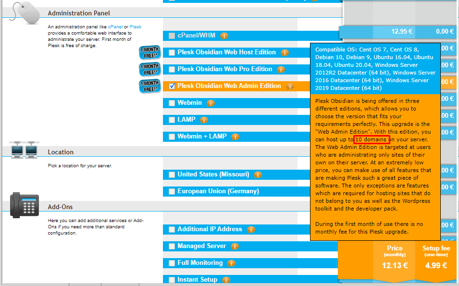
Task: Open info icon for Instant Setup
Action: point(226,280)
